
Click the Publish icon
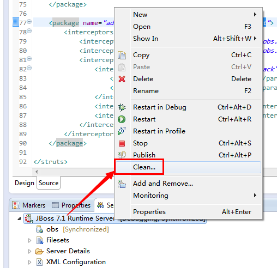click(x=122, y=155)
